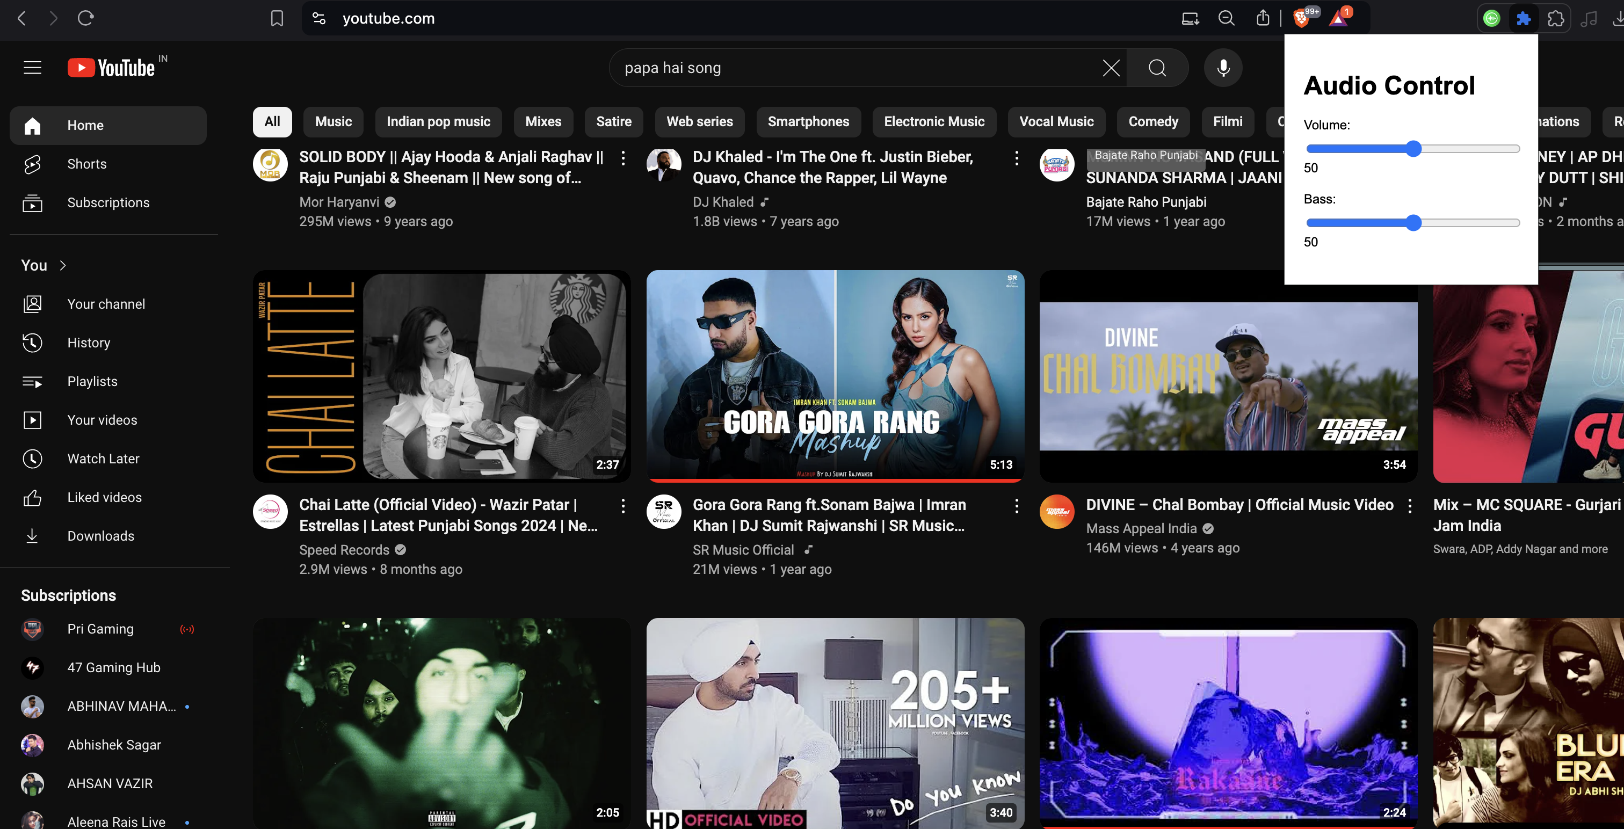Screen dimensions: 1624x829
Task: Open Pri Gaming subscription channel
Action: click(x=108, y=629)
